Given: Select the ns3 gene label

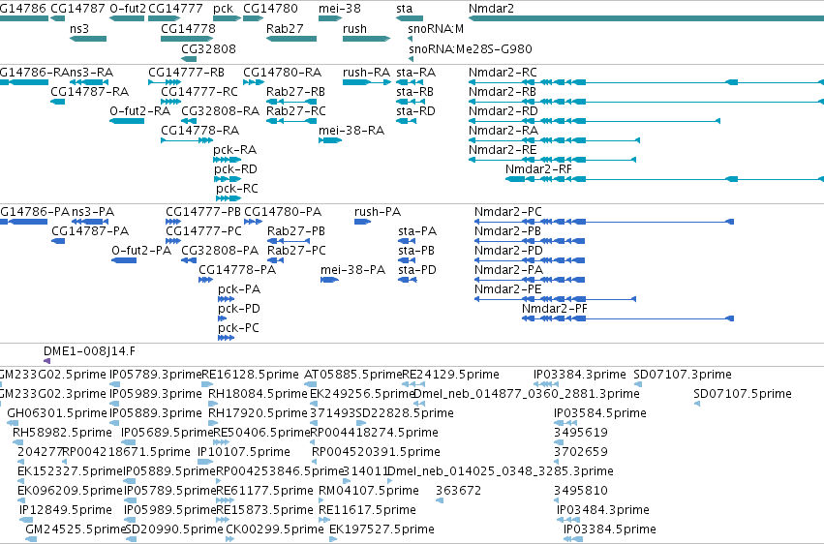Looking at the screenshot, I should click(x=79, y=29).
